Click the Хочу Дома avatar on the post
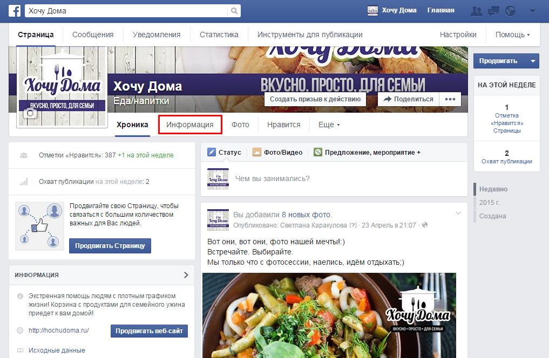 click(x=218, y=220)
